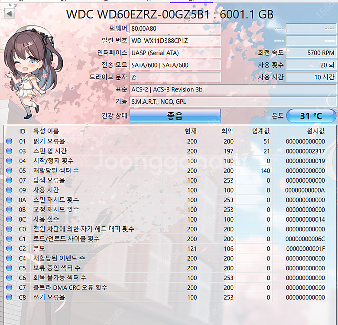
Task: Select the 재할당된 섹터 수 attribute name
Action: pos(56,170)
